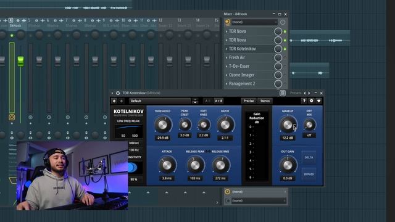The height and width of the screenshot is (222, 395).
Task: Click the Precise quality mode button
Action: click(249, 101)
